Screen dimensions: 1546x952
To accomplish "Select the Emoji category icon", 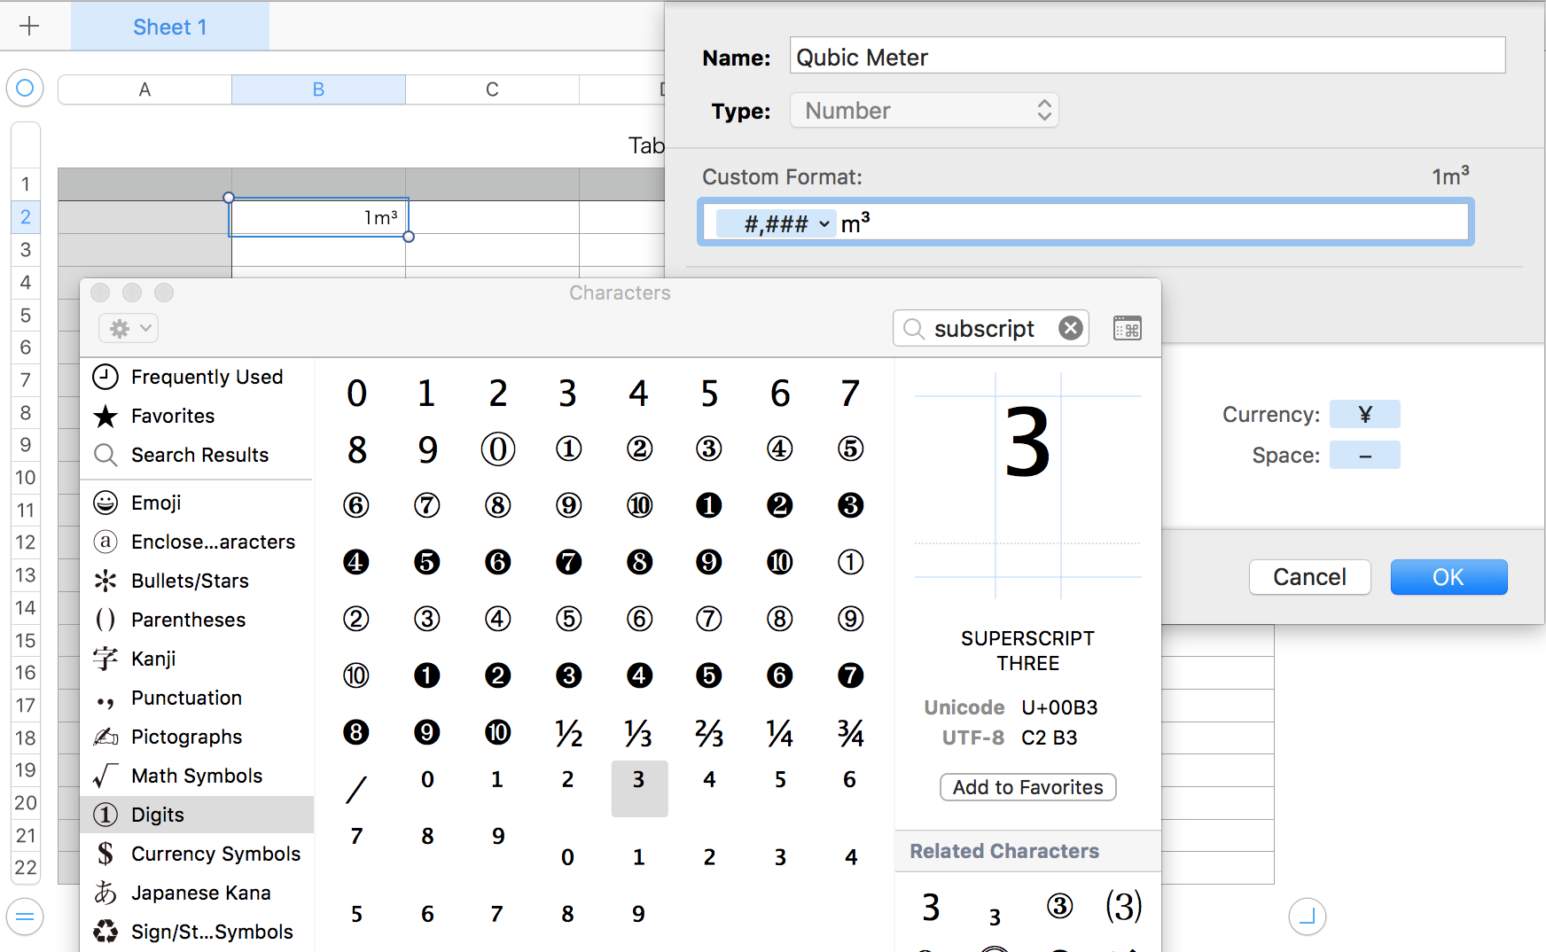I will click(x=105, y=503).
